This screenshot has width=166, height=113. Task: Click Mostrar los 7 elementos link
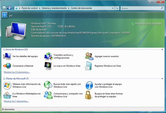[x=16, y=101]
